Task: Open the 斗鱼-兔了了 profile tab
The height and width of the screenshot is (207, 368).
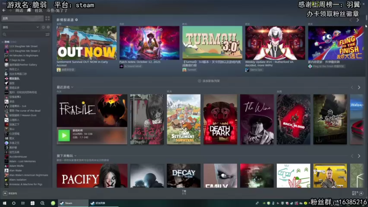Action: (x=57, y=11)
